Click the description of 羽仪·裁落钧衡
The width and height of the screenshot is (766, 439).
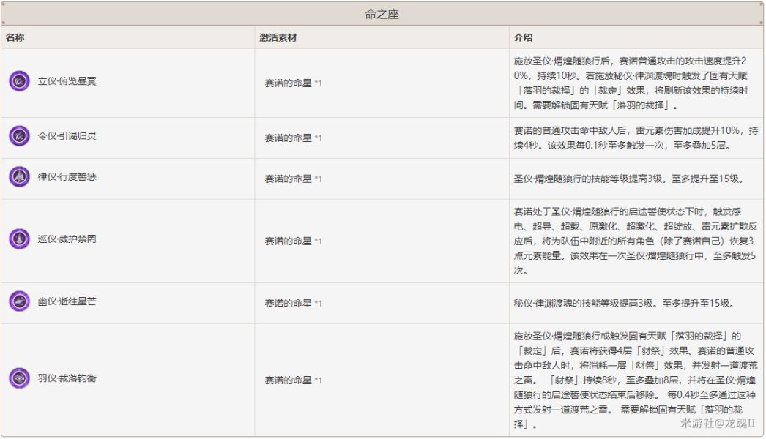636,380
